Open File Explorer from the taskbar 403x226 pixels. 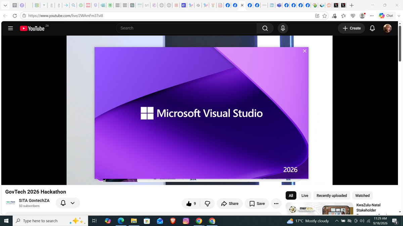coord(134,221)
